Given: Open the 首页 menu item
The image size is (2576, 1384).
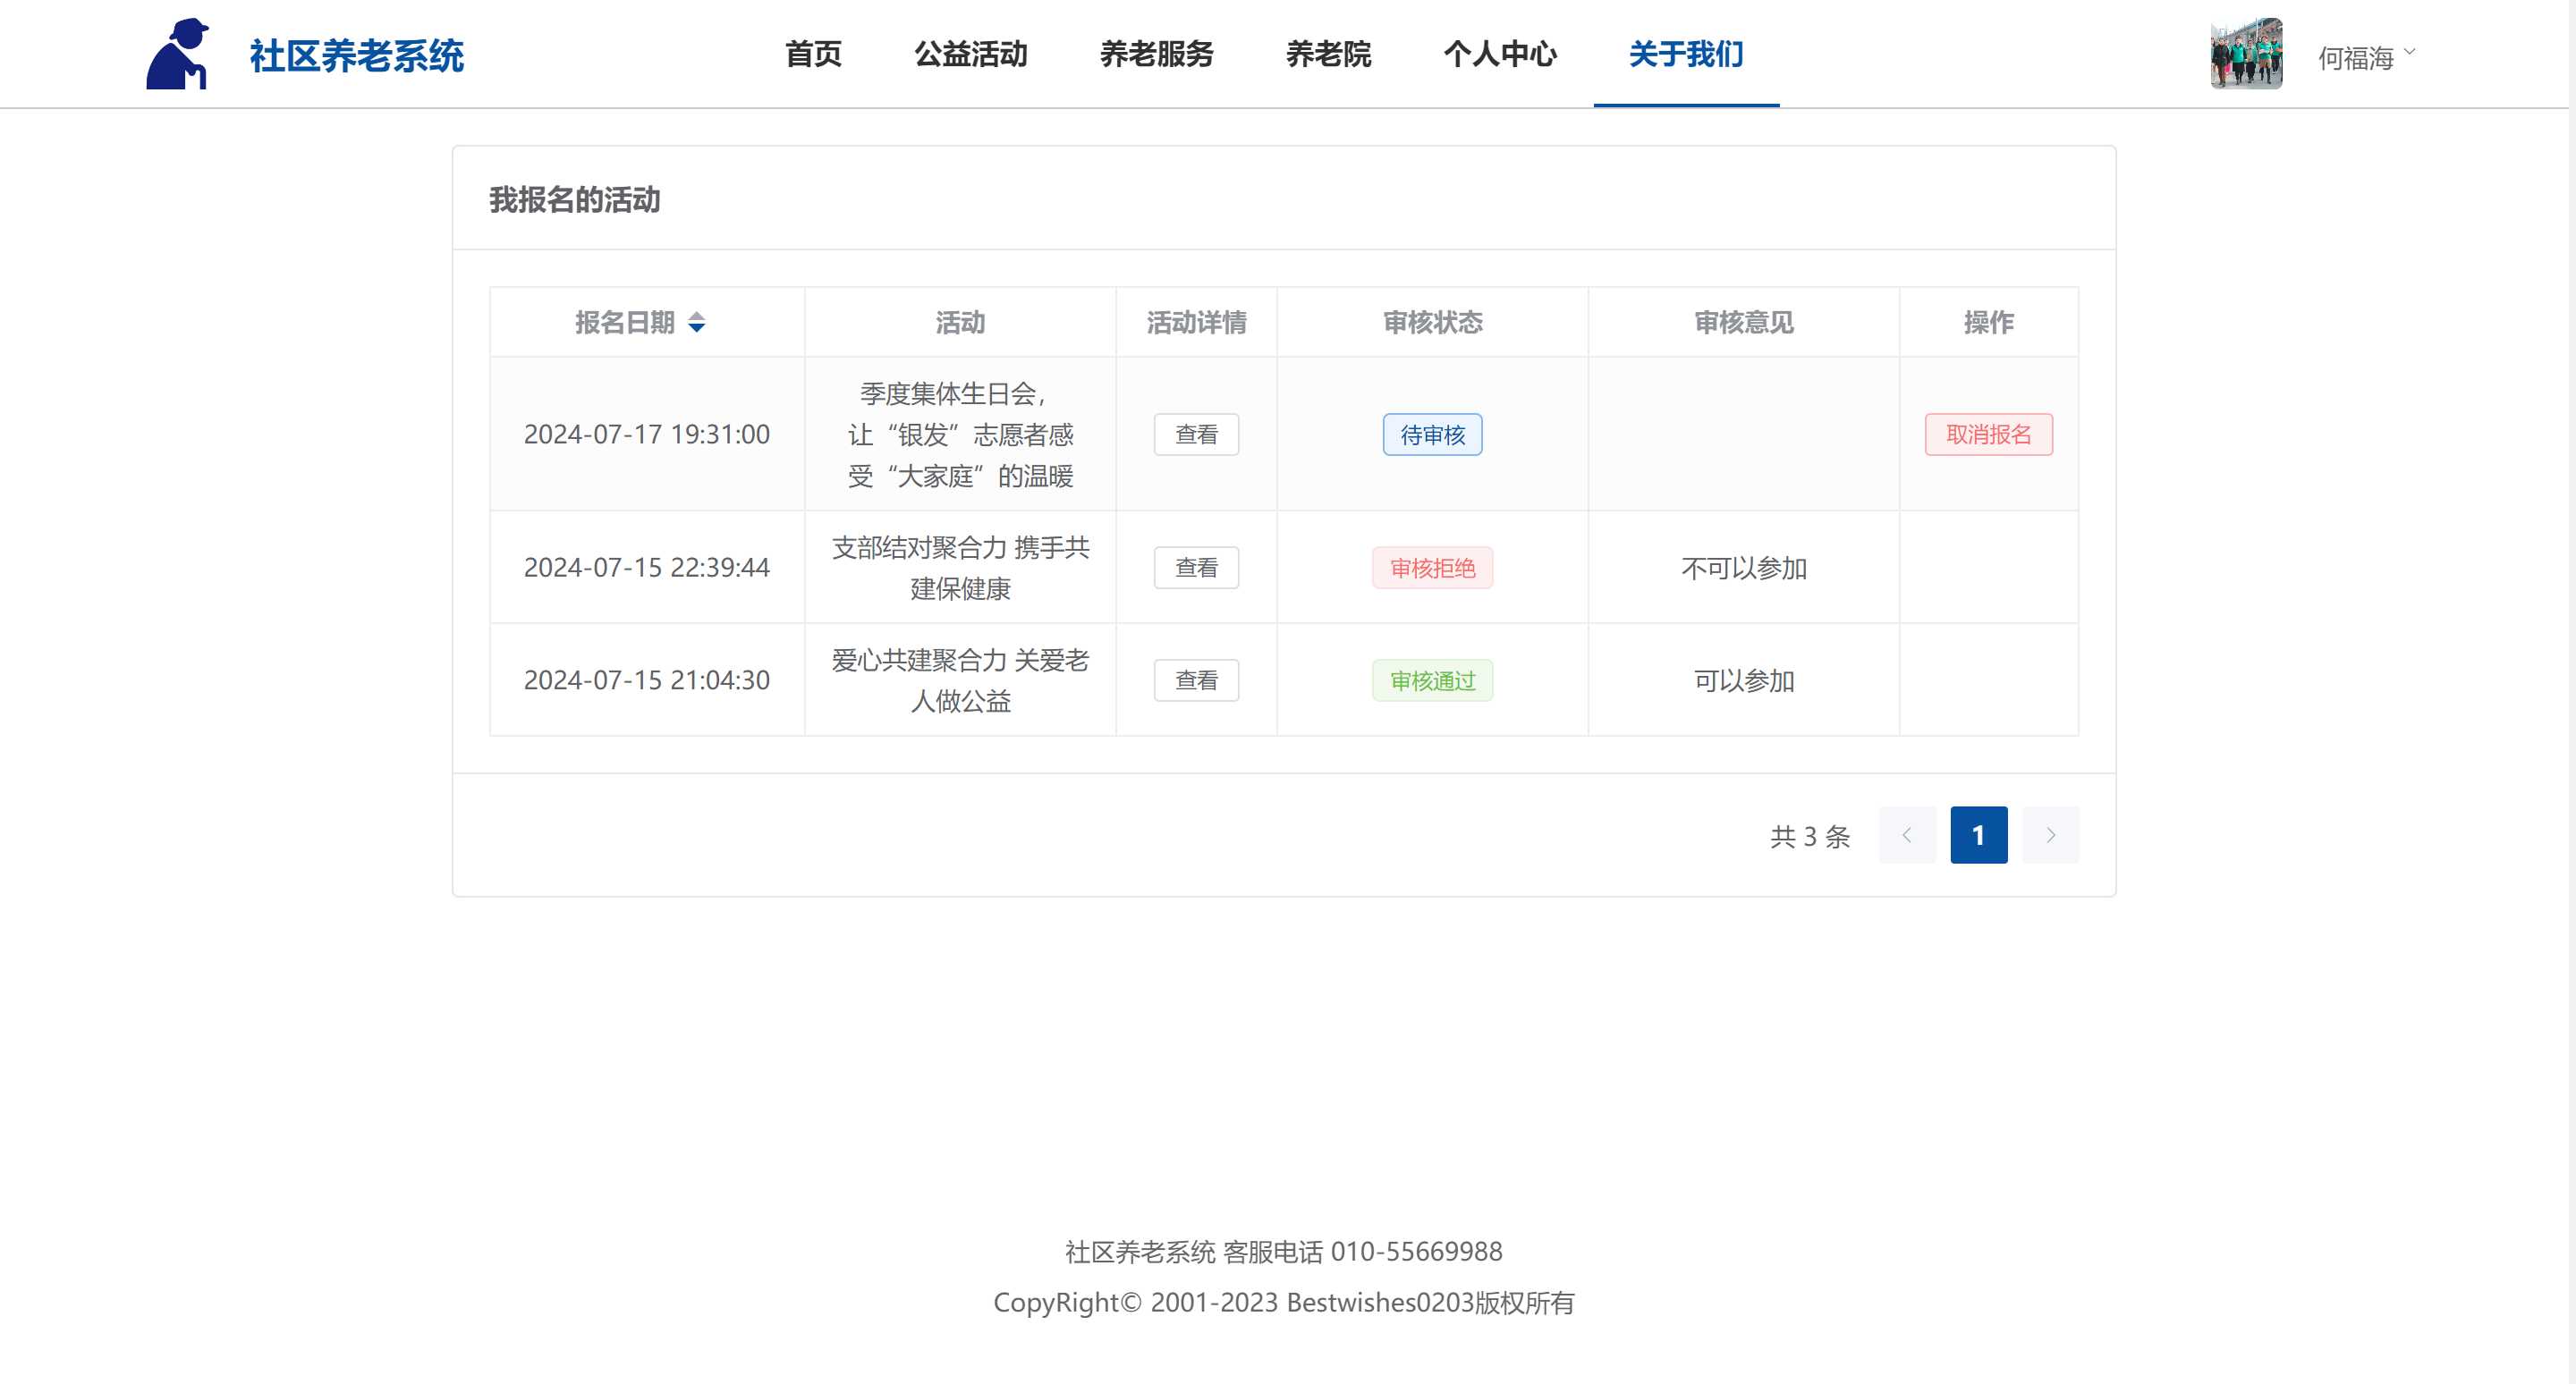Looking at the screenshot, I should [813, 54].
